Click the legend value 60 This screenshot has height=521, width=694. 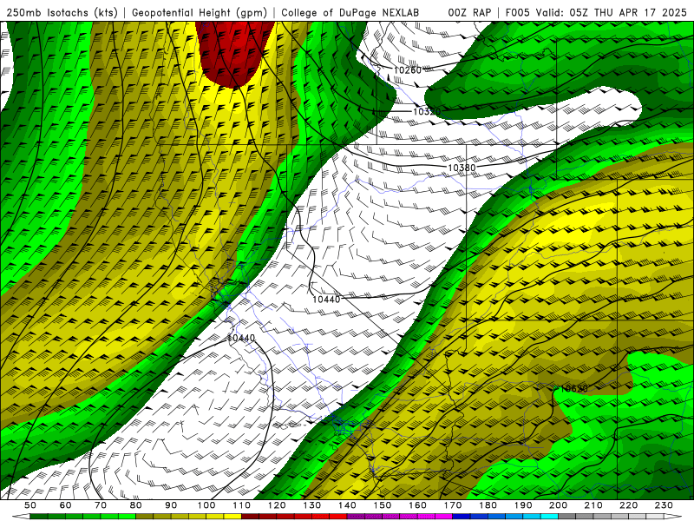(x=66, y=505)
